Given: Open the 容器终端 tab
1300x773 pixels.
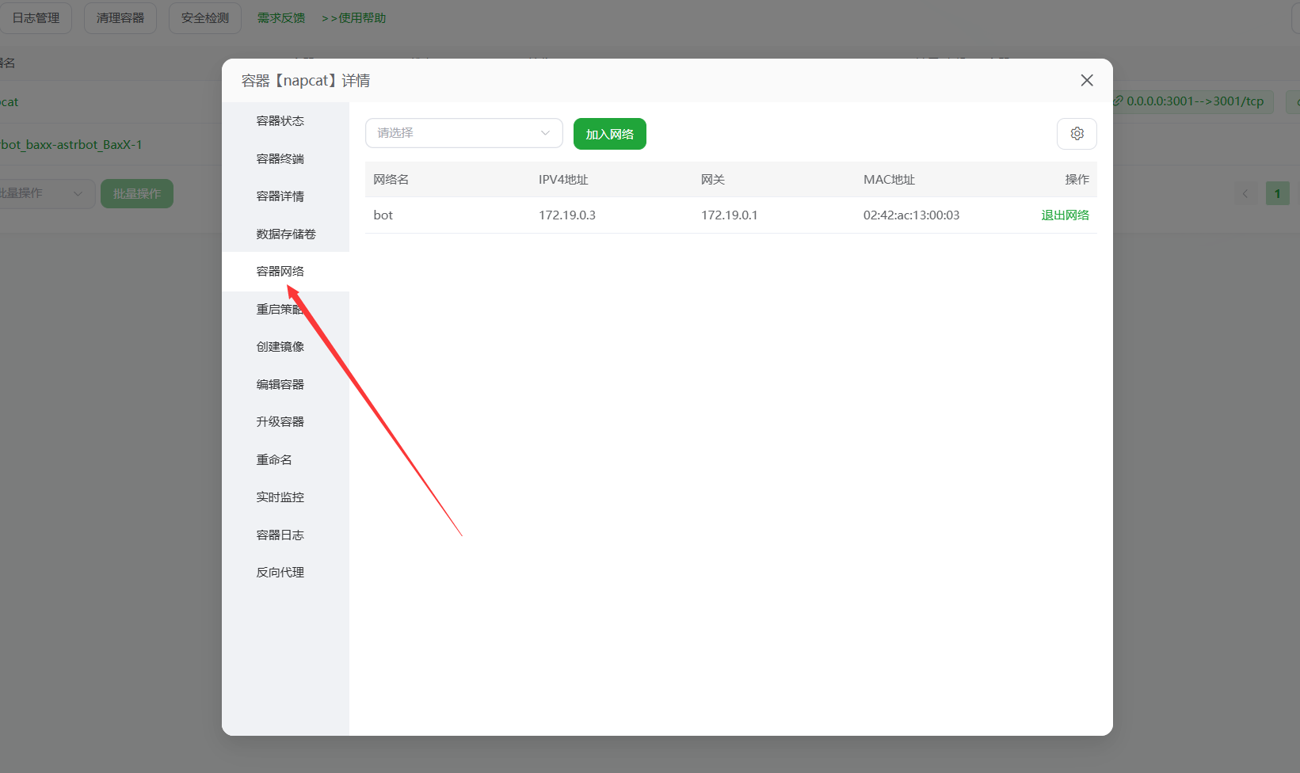Looking at the screenshot, I should pos(280,159).
